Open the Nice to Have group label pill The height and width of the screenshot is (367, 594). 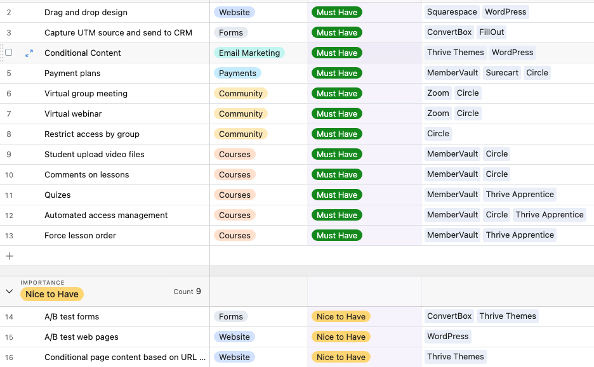[x=51, y=294]
